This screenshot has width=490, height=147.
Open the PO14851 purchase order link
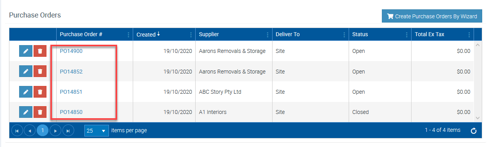pyautogui.click(x=71, y=92)
